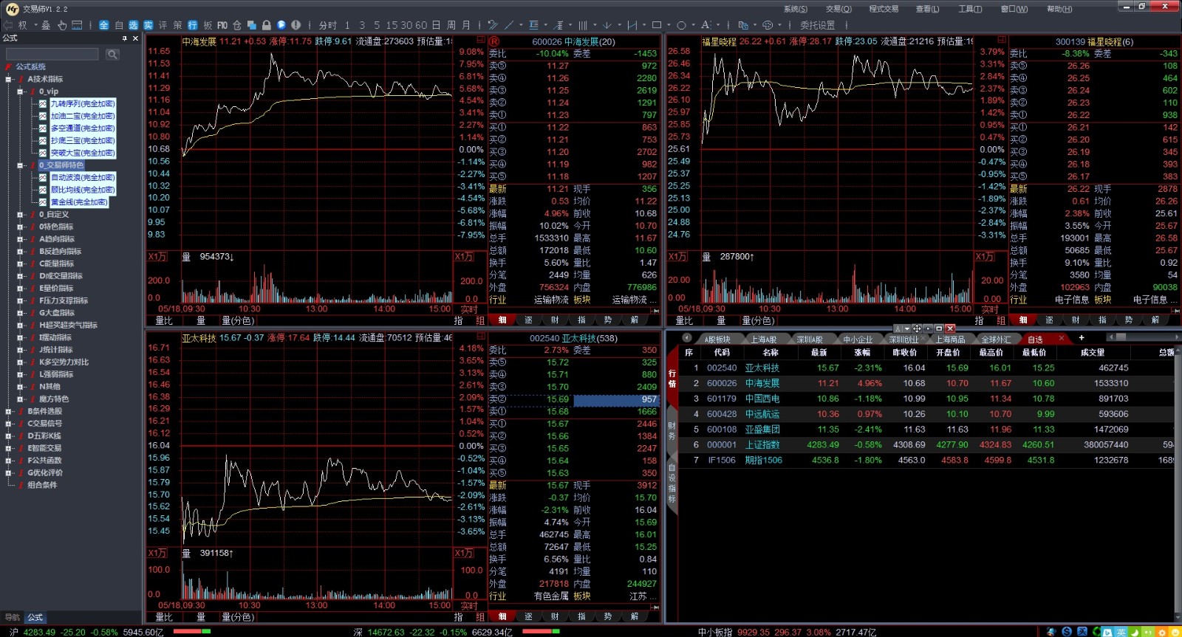1182x637 pixels.
Task: Toggle the 行 blue toolbar button
Action: (x=193, y=25)
